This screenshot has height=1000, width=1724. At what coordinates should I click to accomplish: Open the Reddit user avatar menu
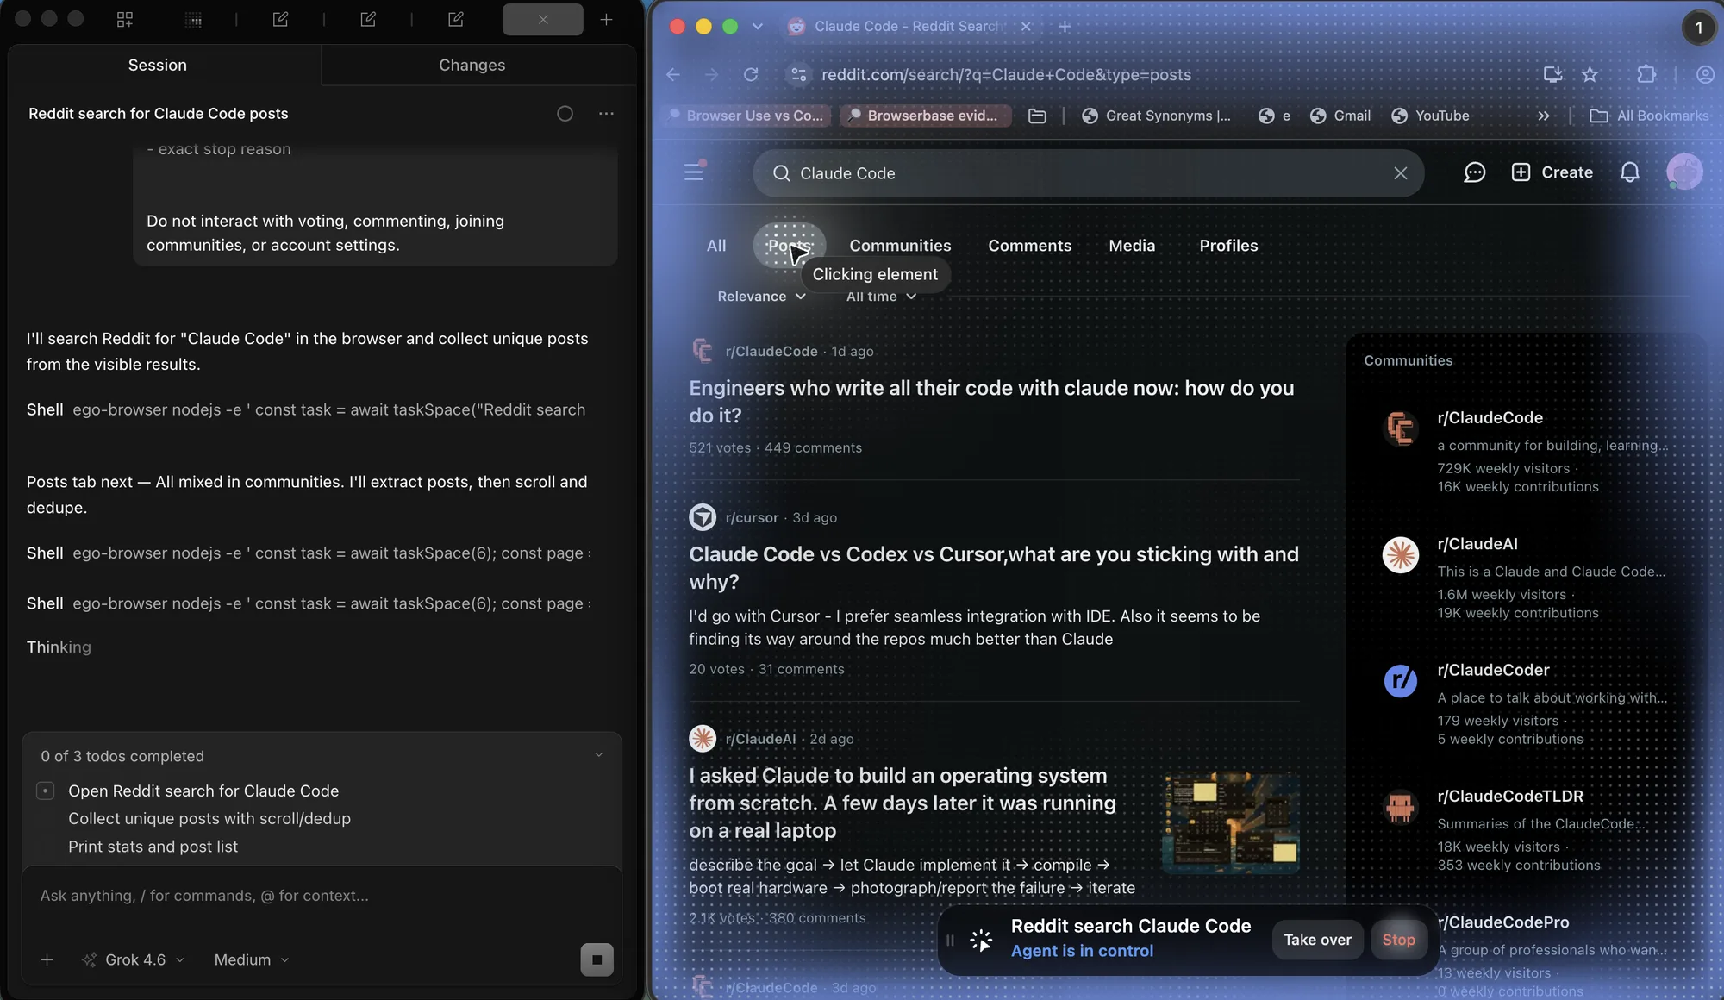1683,172
